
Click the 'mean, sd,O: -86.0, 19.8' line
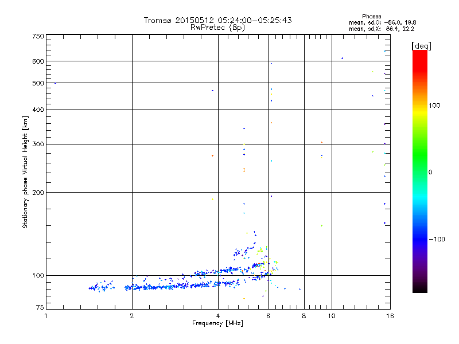coord(382,22)
